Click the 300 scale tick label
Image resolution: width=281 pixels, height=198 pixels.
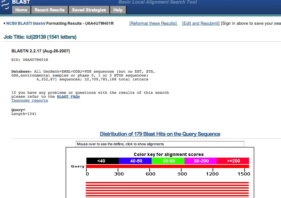coord(119,174)
